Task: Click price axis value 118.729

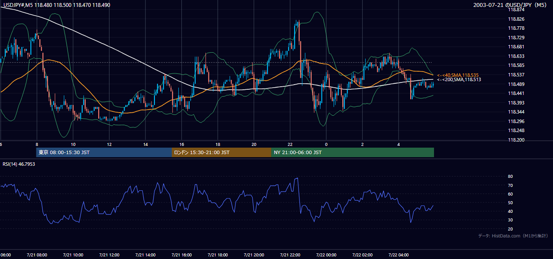Action: point(516,38)
